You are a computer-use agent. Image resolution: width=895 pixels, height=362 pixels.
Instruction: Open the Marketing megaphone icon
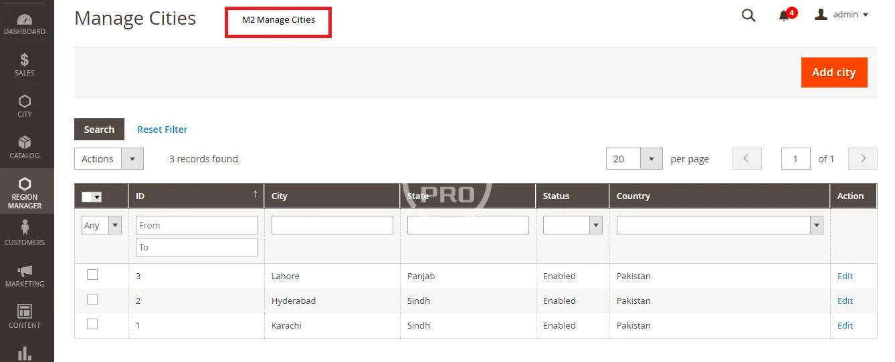point(25,275)
